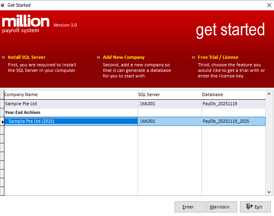Close the Get Started window
The height and width of the screenshot is (216, 274).
point(269,5)
